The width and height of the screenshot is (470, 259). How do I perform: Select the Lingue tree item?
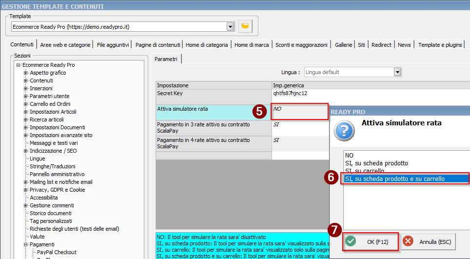pyautogui.click(x=38, y=159)
